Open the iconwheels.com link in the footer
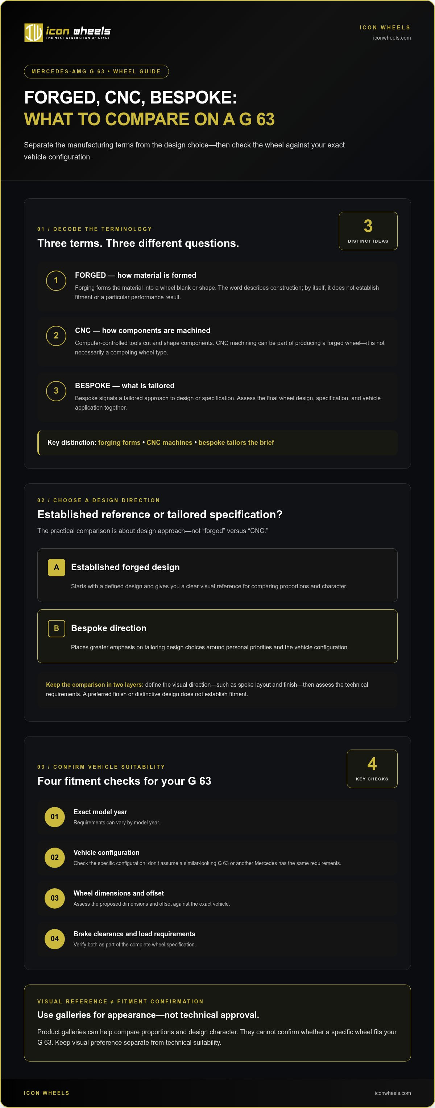This screenshot has width=435, height=1108. tap(393, 1093)
